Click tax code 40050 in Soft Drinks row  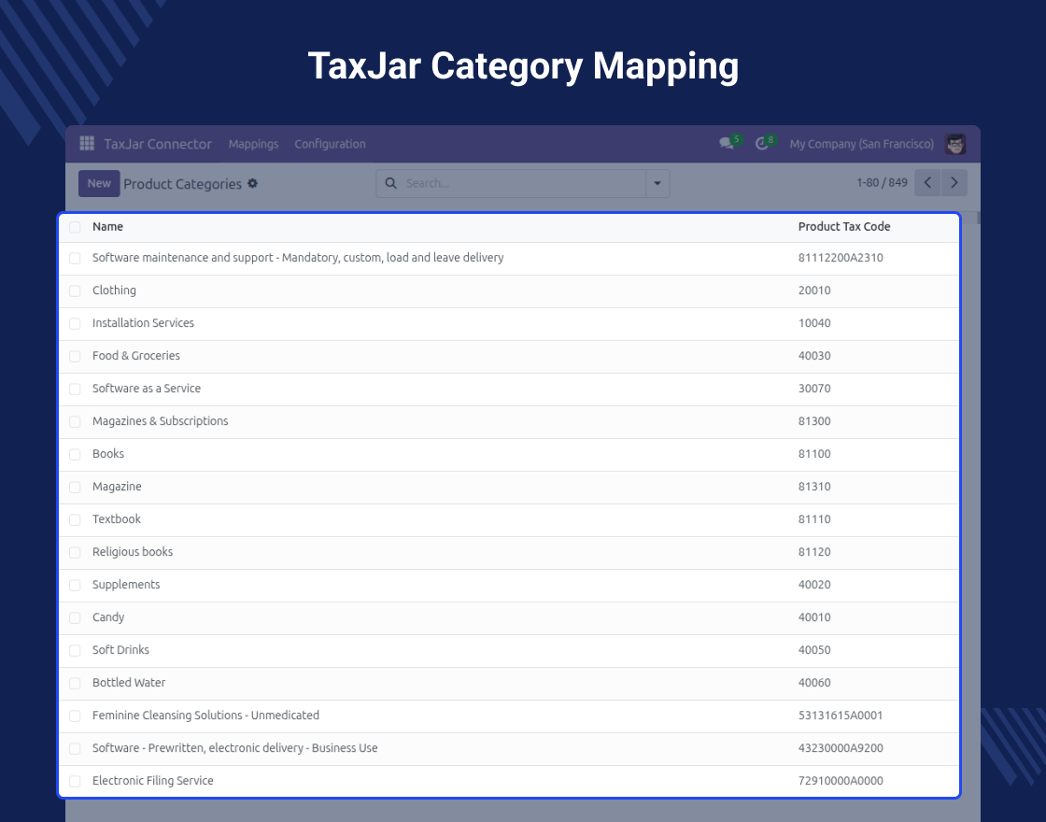(814, 650)
